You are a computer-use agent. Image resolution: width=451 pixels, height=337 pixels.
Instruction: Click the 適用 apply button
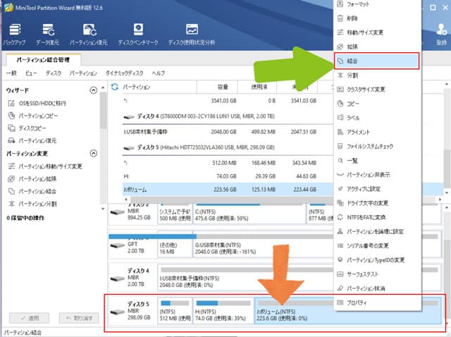(30, 318)
